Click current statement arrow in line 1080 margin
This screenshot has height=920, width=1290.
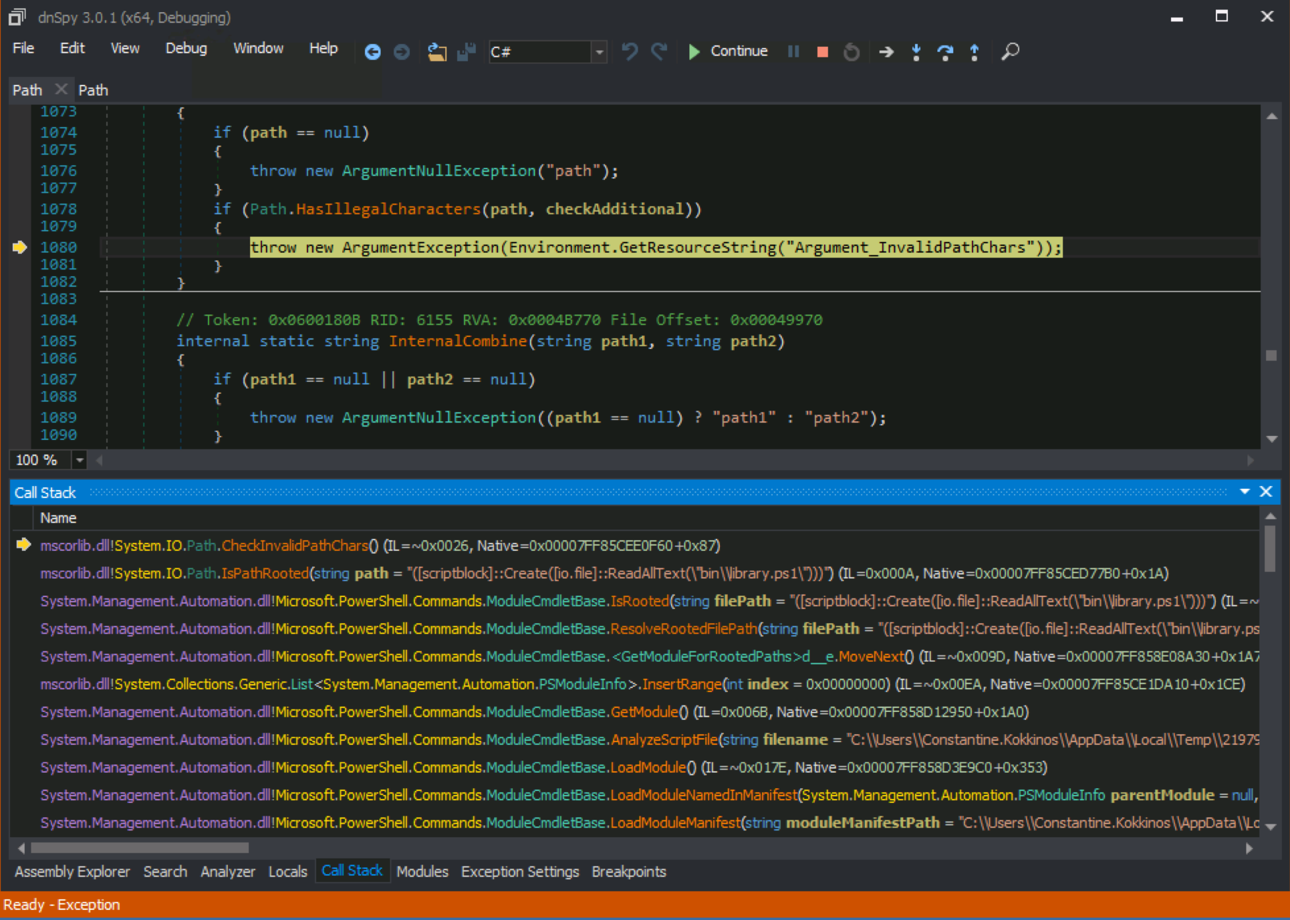[19, 247]
